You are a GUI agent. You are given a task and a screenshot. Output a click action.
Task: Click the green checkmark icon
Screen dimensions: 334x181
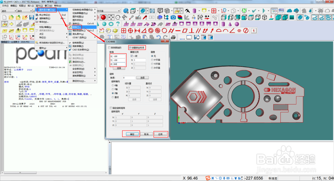[254, 11]
